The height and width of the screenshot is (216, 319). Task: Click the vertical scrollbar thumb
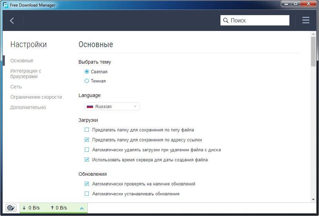coord(313,52)
